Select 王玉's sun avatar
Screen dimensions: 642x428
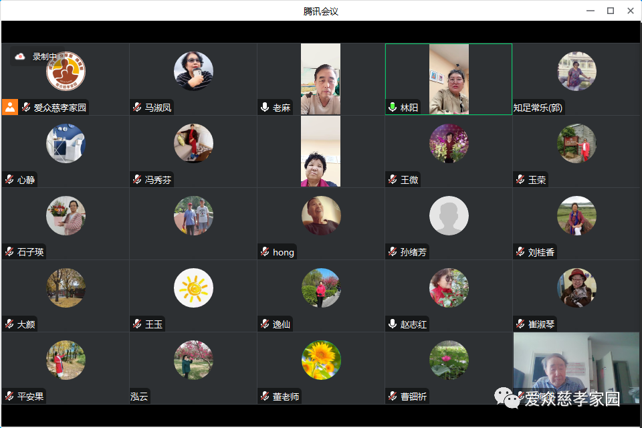193,288
